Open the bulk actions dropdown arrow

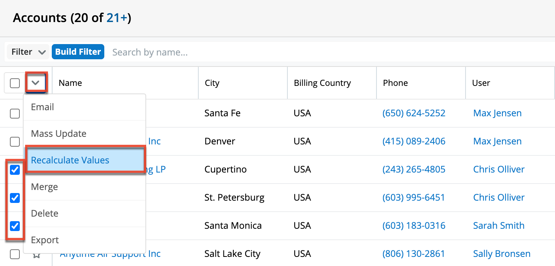(x=36, y=82)
